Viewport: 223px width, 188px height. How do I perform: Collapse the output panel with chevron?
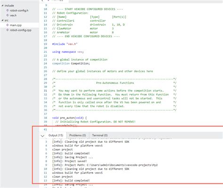[42, 136]
